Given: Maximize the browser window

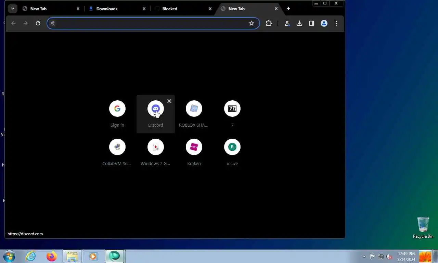Looking at the screenshot, I should pyautogui.click(x=325, y=3).
